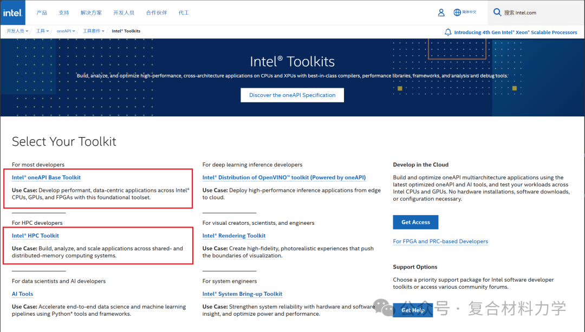Screen dimensions: 585x332
Task: Click the Select Your Toolkit heading
Action: [x=64, y=141]
